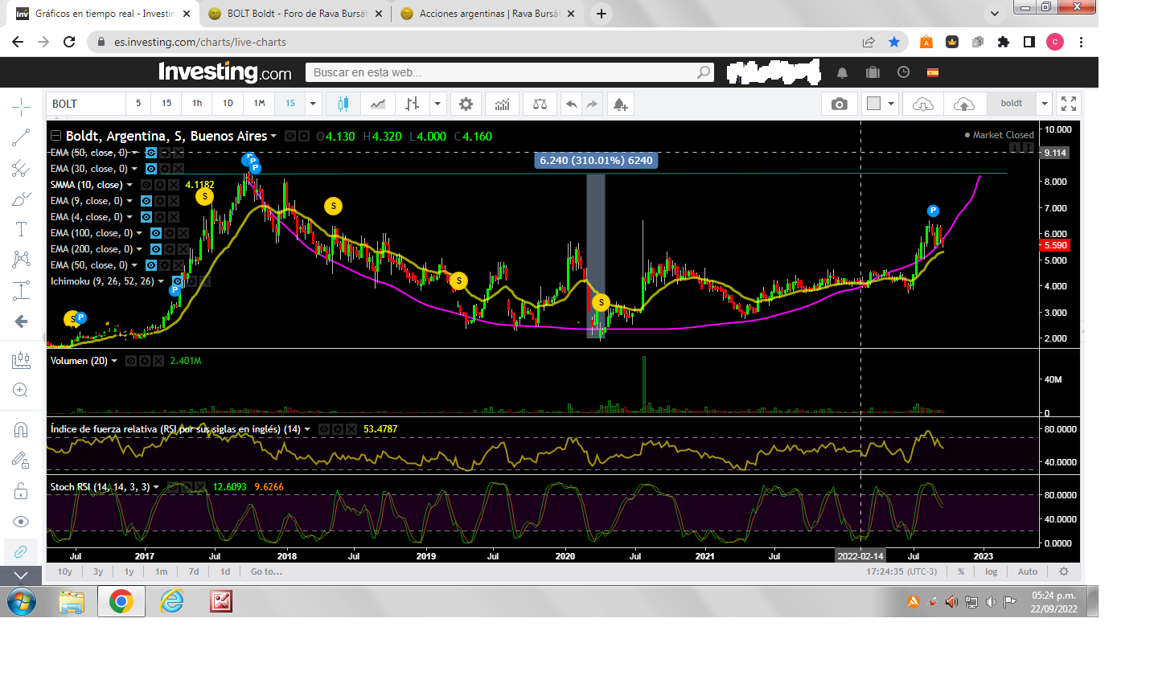
Task: Toggle visibility of EMA (30, close, 0)
Action: 150,169
